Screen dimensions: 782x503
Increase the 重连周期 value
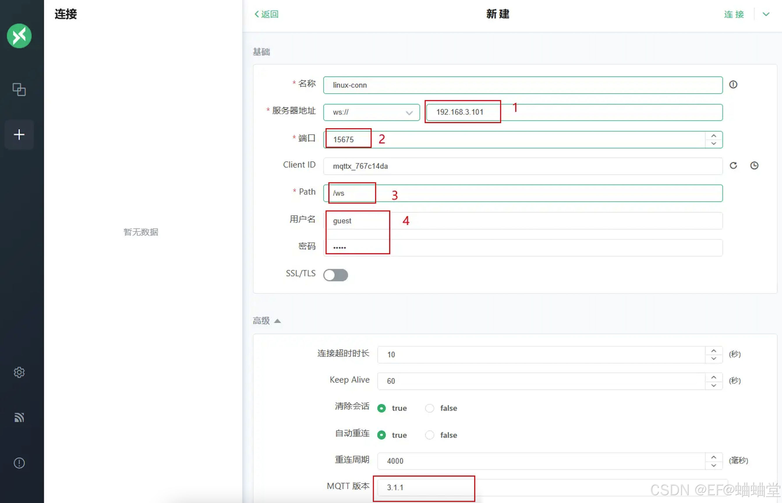[714, 457]
